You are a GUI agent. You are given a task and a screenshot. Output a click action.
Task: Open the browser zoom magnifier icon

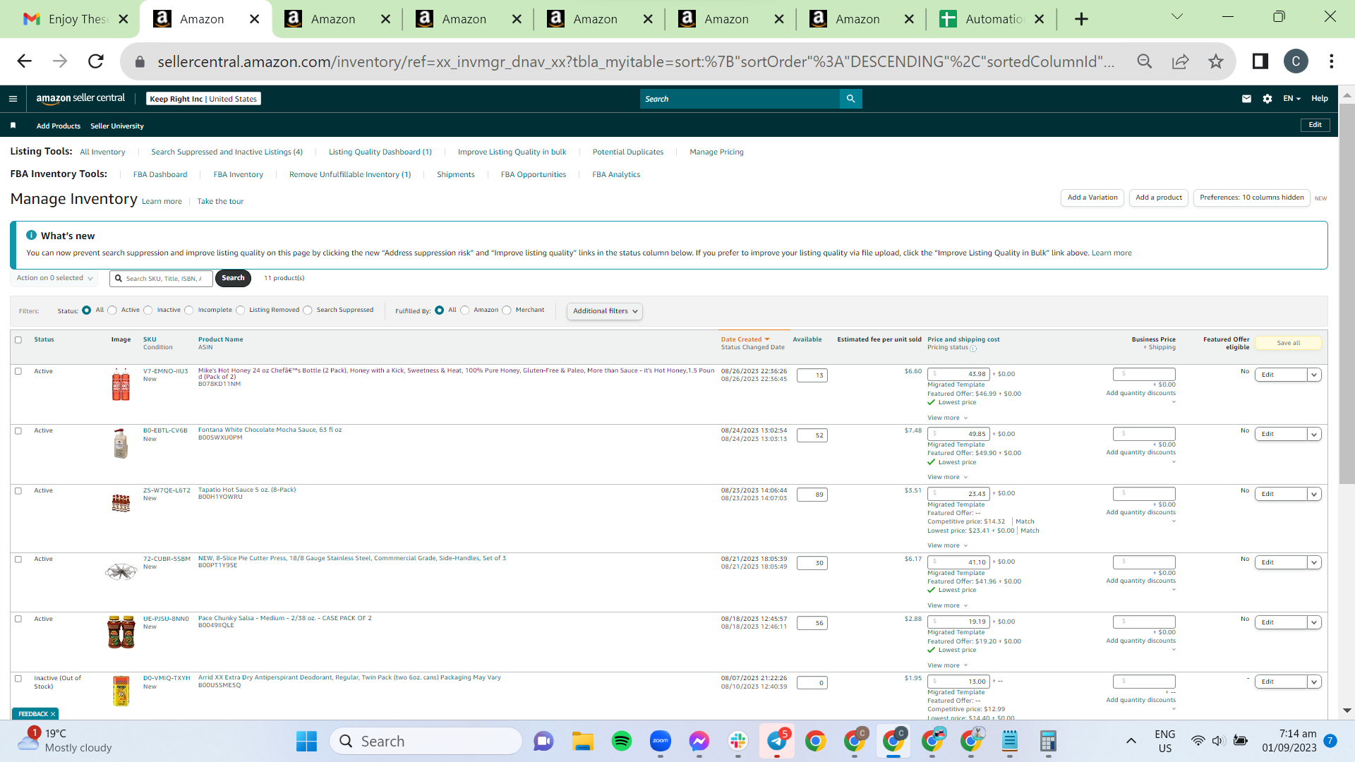[1145, 61]
